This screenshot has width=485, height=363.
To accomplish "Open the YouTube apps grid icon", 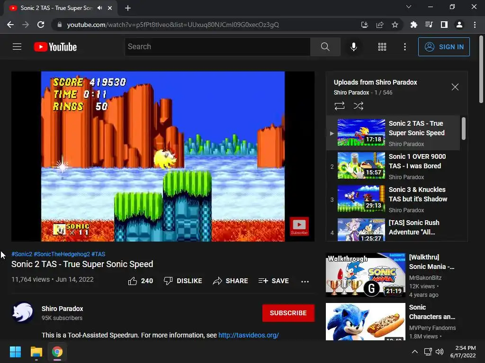I will 382,47.
